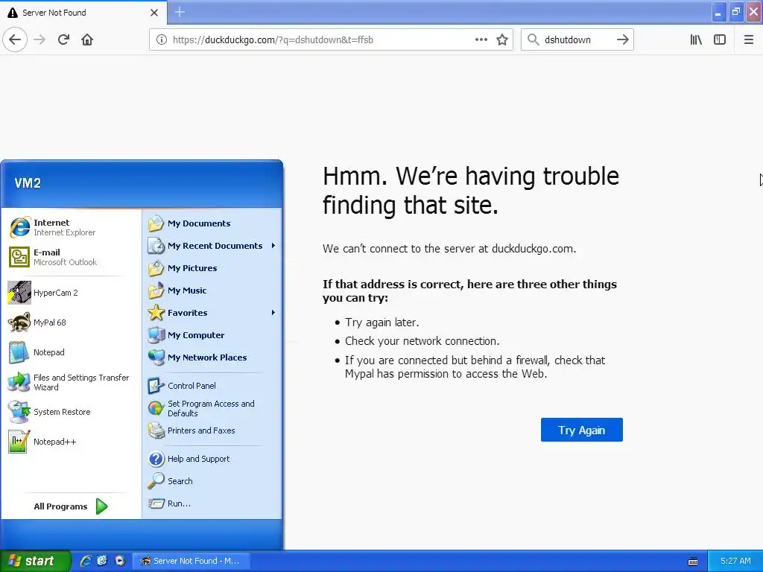
Task: Open Files and Settings Transfer Wizard
Action: (x=71, y=382)
